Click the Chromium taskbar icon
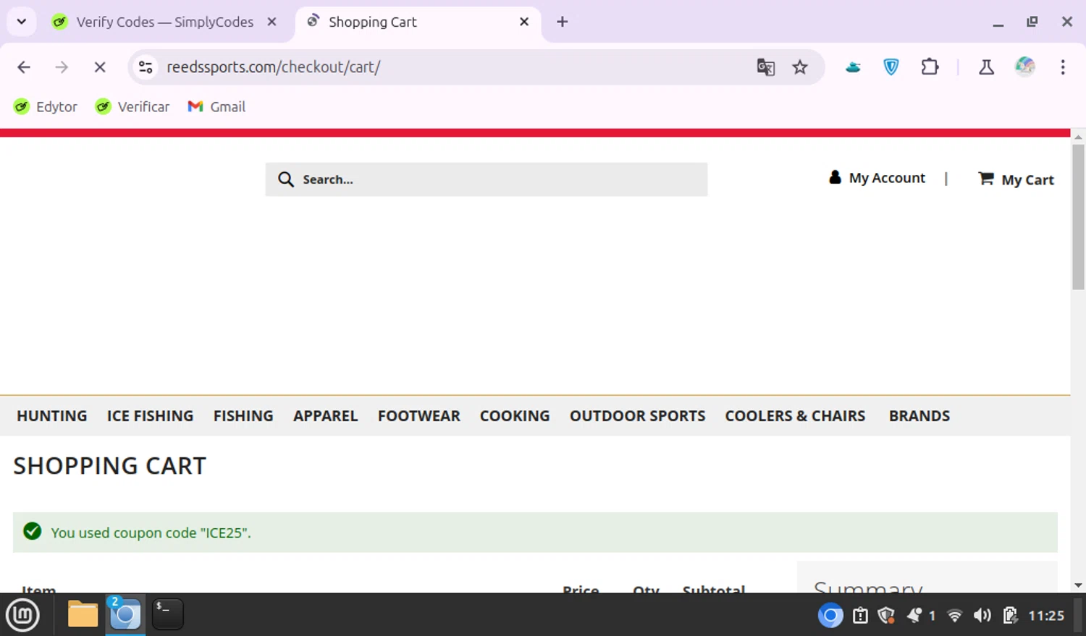This screenshot has width=1086, height=636. pyautogui.click(x=125, y=615)
